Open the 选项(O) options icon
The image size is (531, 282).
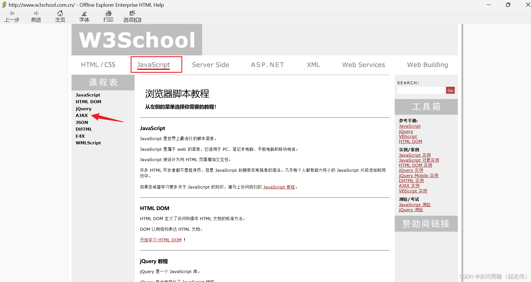[132, 17]
